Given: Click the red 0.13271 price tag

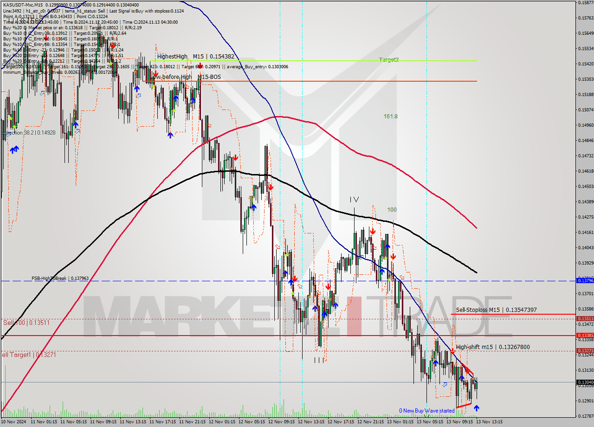Looking at the screenshot, I should tap(584, 350).
